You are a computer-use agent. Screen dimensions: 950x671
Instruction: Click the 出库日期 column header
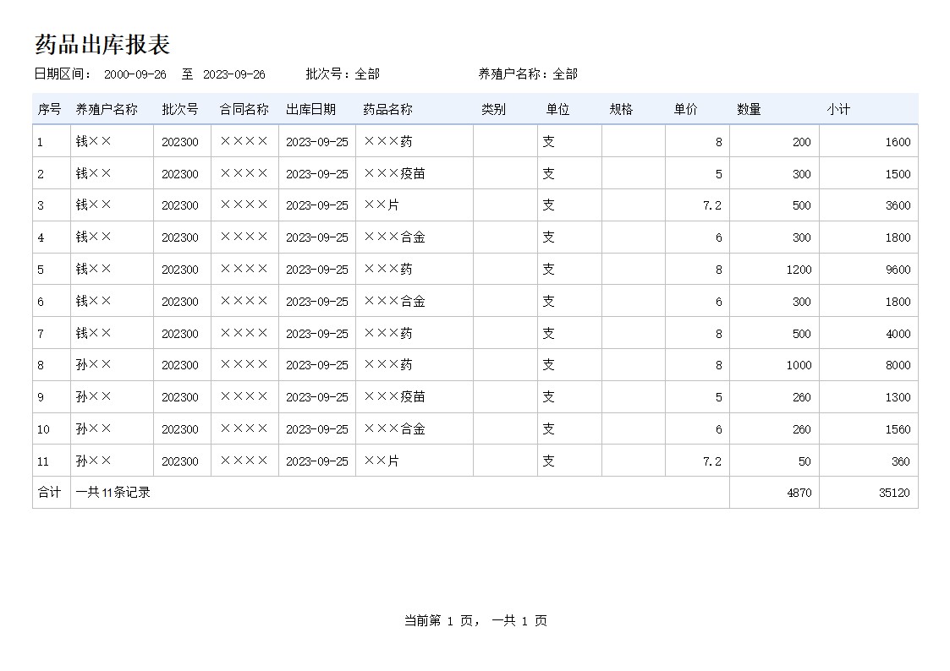click(x=310, y=110)
